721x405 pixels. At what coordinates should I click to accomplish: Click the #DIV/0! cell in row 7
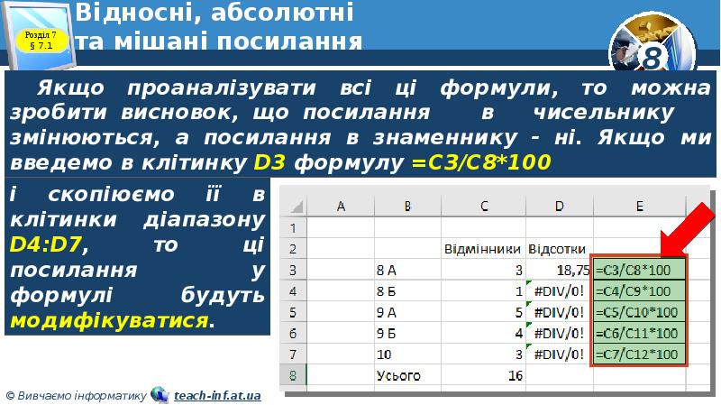point(558,354)
